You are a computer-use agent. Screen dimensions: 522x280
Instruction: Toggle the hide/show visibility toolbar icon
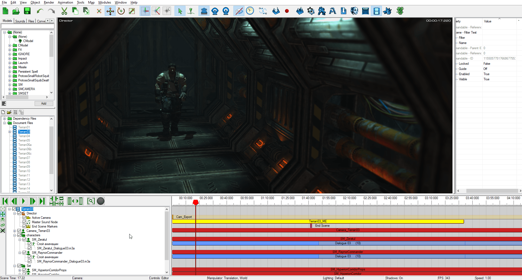coord(239,11)
